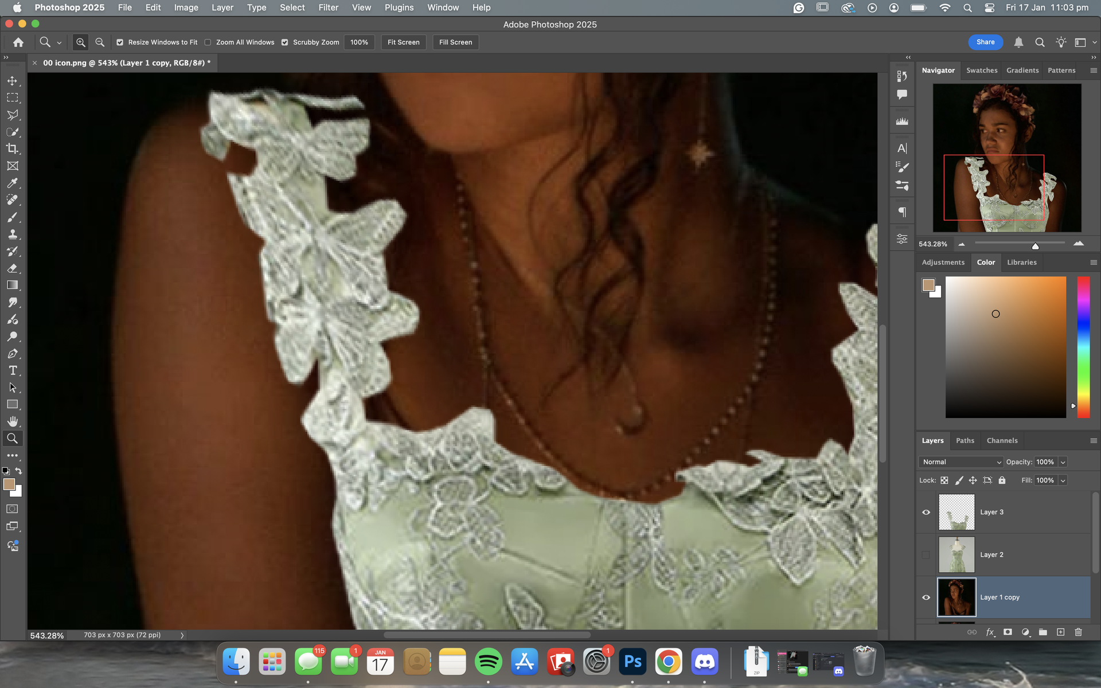Hide Layer 3 using eye icon
Image resolution: width=1101 pixels, height=688 pixels.
coord(926,512)
